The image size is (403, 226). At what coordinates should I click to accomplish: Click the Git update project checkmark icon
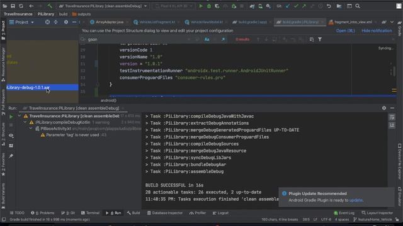click(x=288, y=6)
